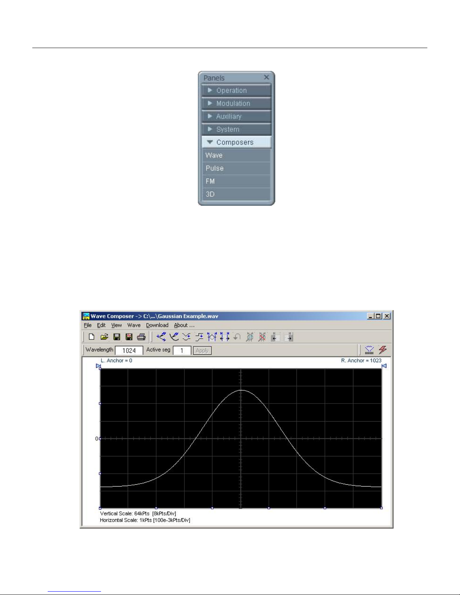Image resolution: width=460 pixels, height=595 pixels.
Task: Click the Save As disk icon
Action: pyautogui.click(x=129, y=337)
